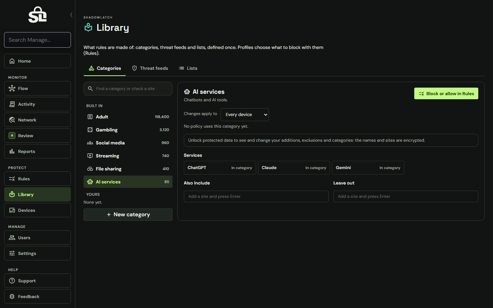Open Reports via the bar chart icon
The width and height of the screenshot is (493, 308).
(12, 151)
